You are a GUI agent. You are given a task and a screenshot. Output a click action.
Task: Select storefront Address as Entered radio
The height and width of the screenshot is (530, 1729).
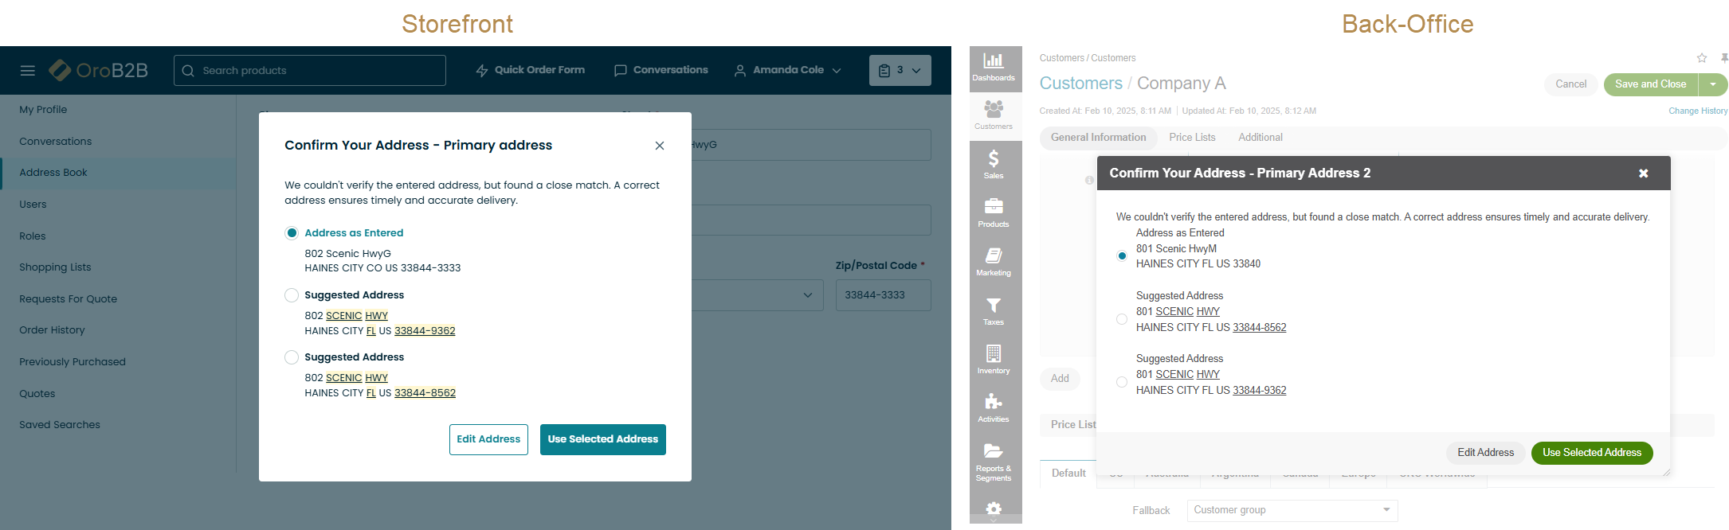pyautogui.click(x=292, y=233)
